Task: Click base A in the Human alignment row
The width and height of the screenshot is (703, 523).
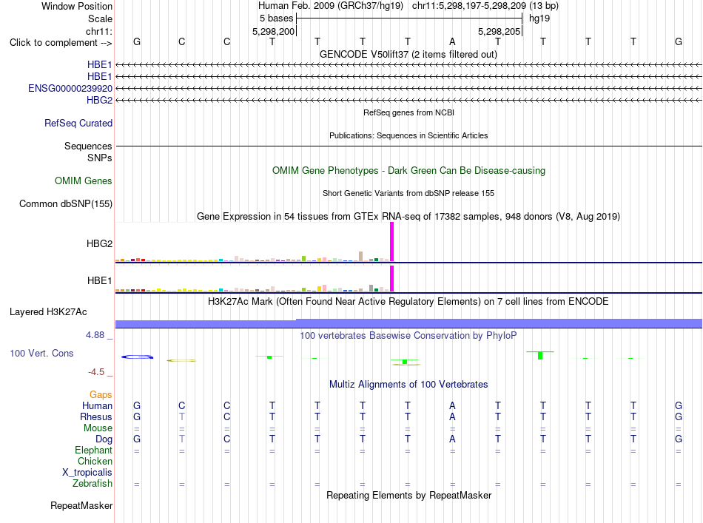Action: click(x=452, y=405)
